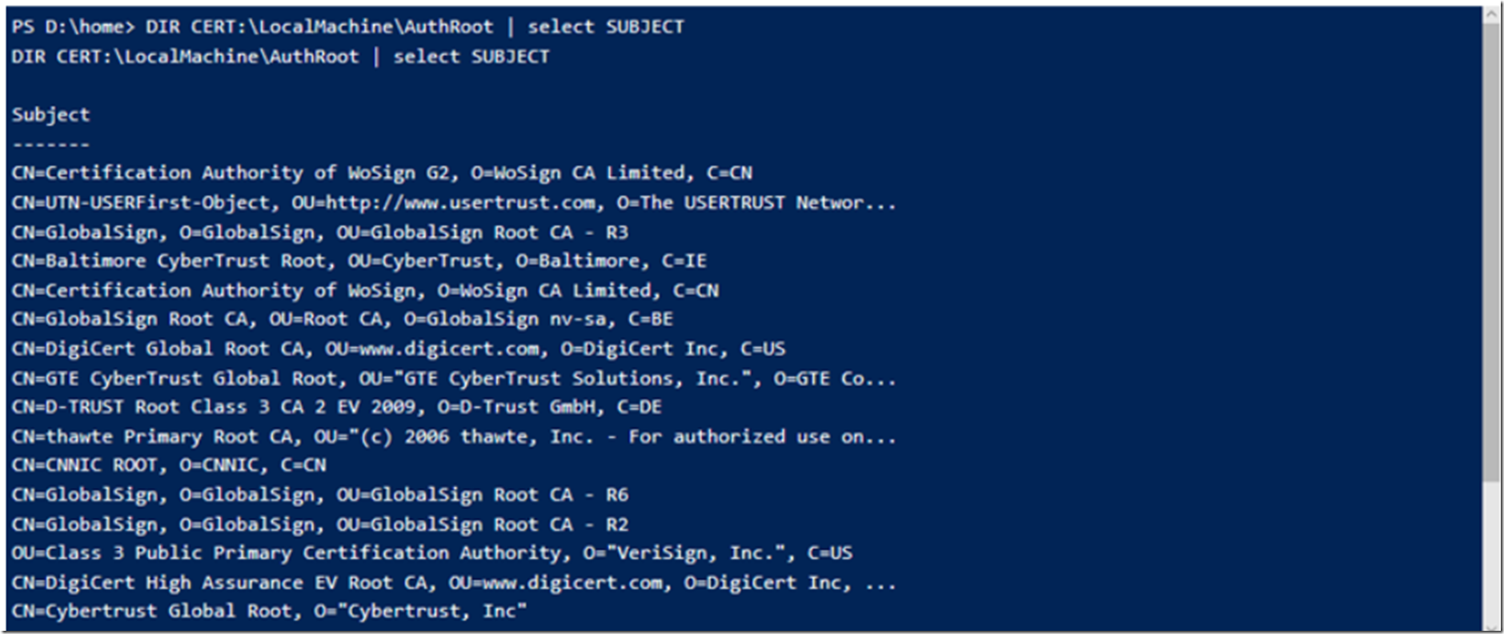The image size is (1504, 634).
Task: Click the D-TRUST Root Class 3 entry
Action: pyautogui.click(x=337, y=407)
